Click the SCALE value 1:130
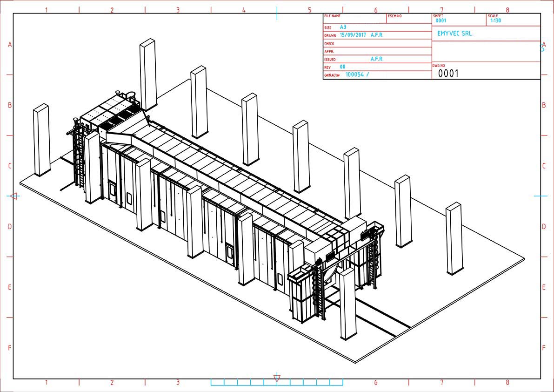Image resolution: width=554 pixels, height=392 pixels. (495, 21)
